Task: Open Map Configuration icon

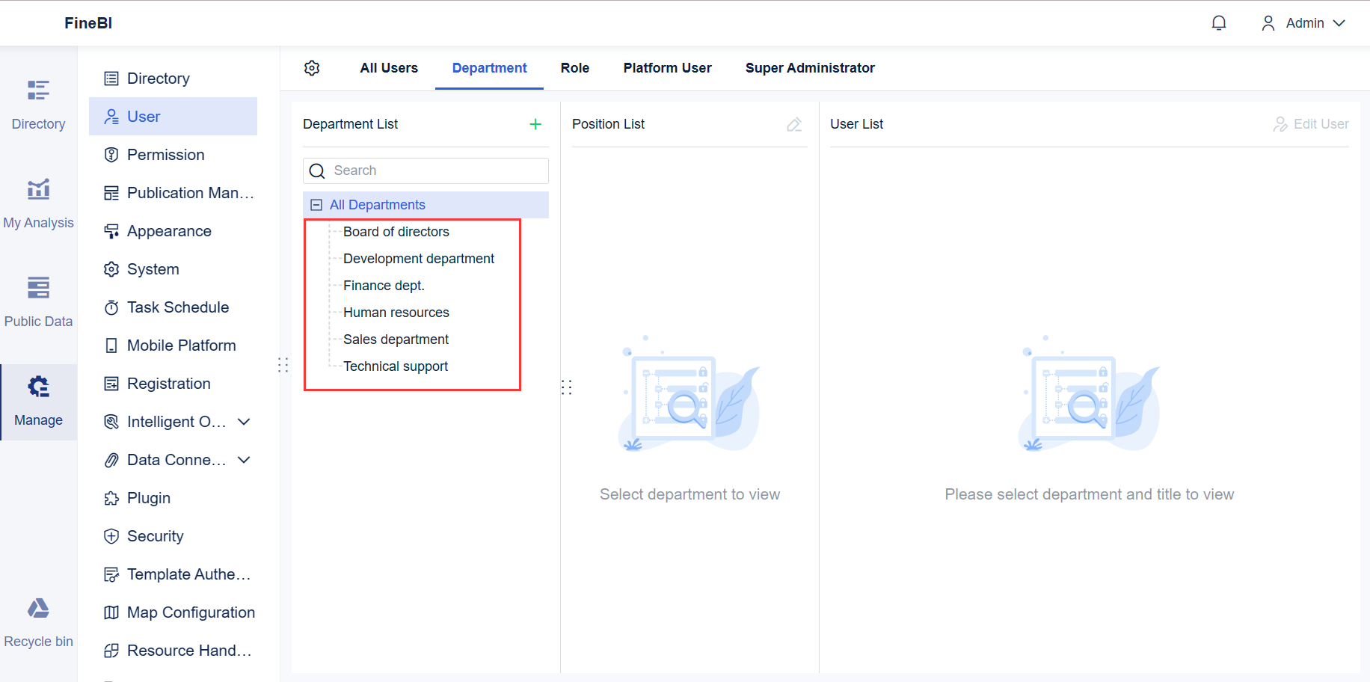Action: tap(111, 612)
